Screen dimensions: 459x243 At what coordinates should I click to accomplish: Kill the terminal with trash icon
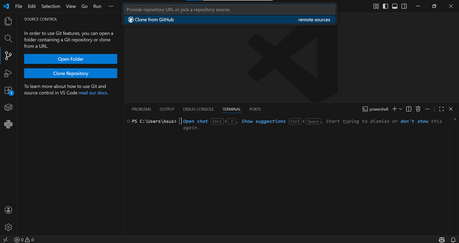point(418,109)
